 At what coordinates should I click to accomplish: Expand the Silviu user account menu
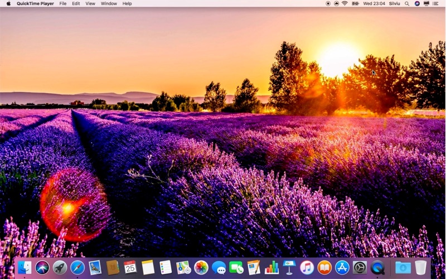pyautogui.click(x=395, y=3)
